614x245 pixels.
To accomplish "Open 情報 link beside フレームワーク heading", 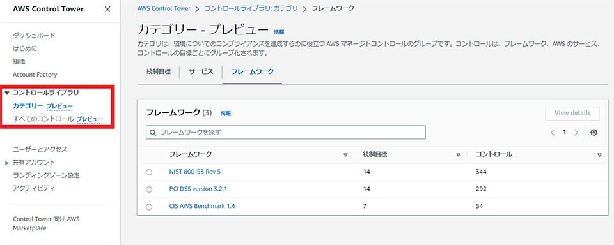I will (x=226, y=114).
